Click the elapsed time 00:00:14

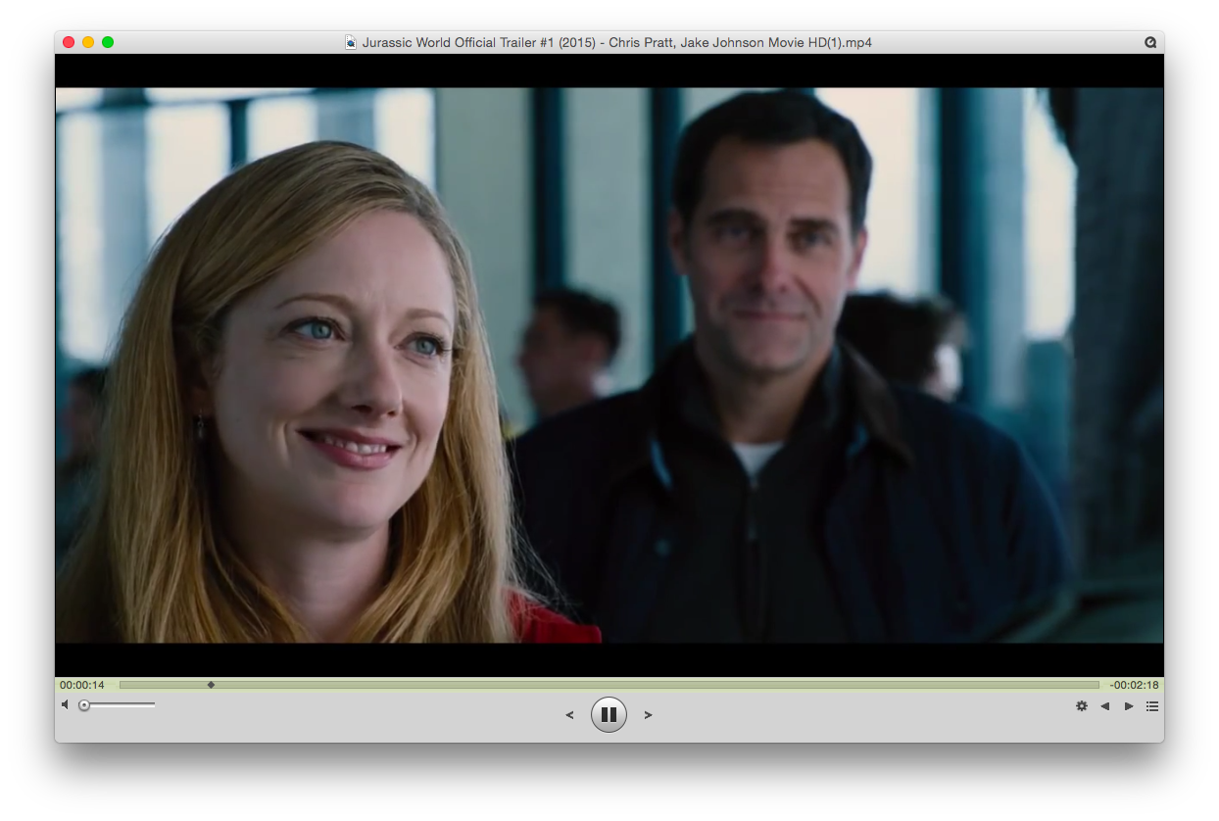(x=82, y=685)
